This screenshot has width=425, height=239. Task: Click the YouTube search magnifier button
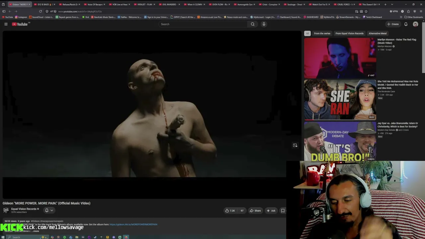(253, 24)
